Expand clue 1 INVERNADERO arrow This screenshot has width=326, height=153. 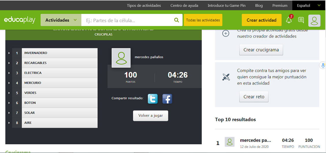(x=9, y=53)
